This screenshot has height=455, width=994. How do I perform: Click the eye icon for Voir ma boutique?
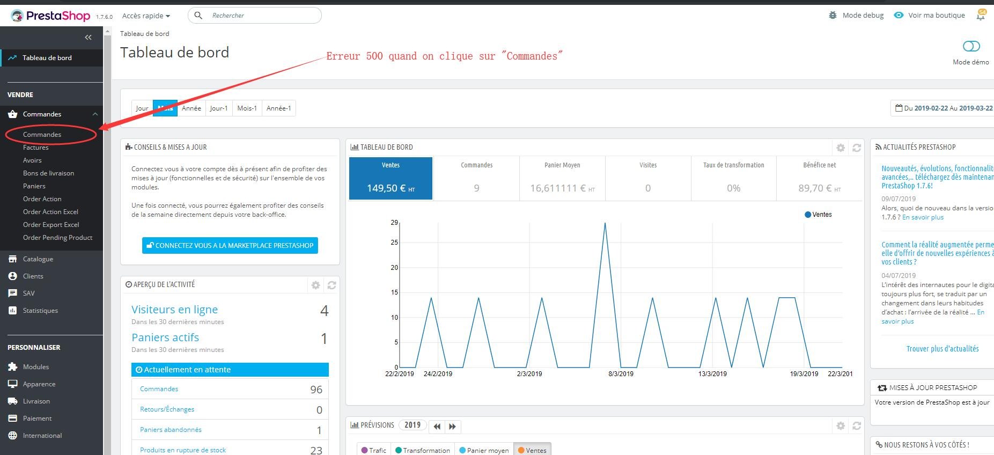(x=899, y=15)
